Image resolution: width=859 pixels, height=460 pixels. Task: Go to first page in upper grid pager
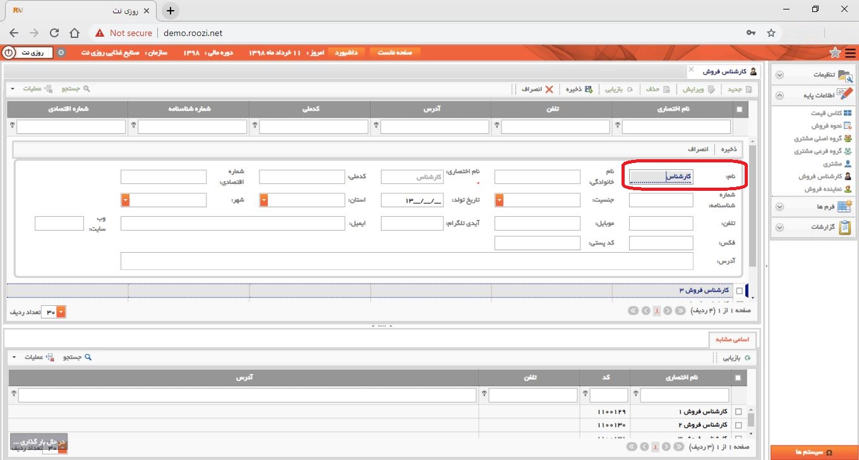tap(681, 311)
